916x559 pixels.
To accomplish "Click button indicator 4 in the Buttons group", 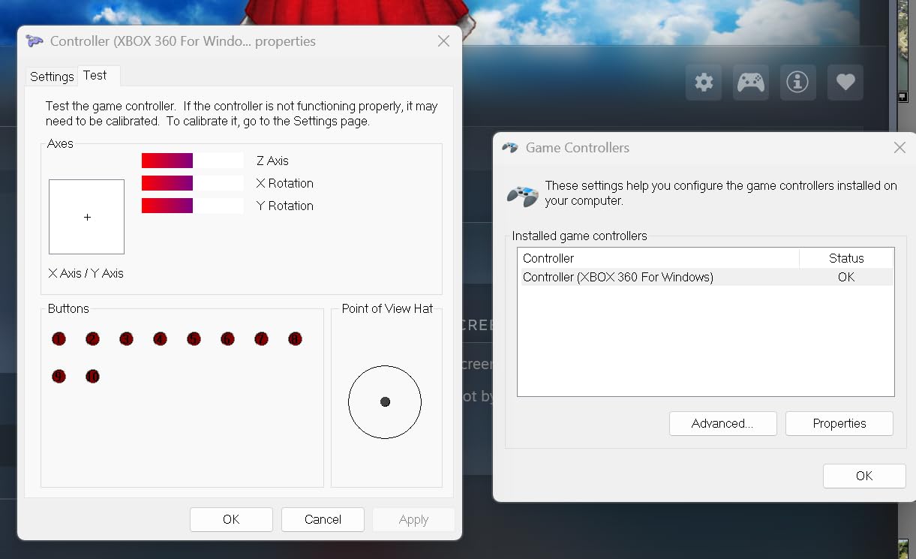I will tap(160, 339).
